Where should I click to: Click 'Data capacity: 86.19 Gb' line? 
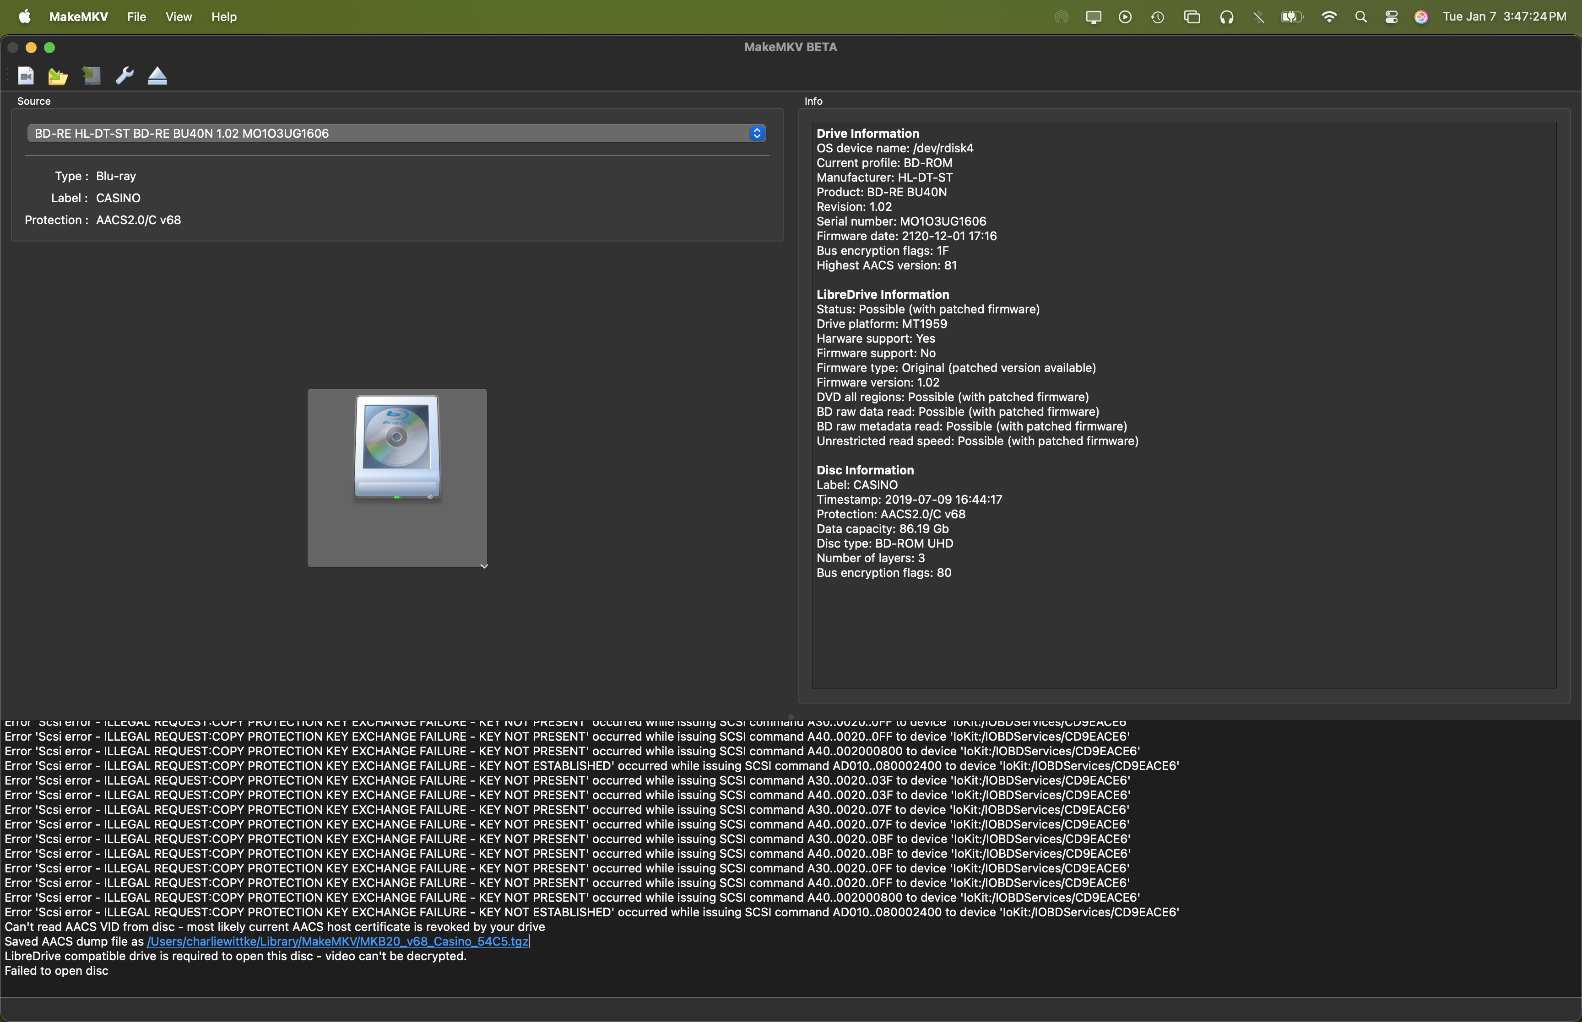coord(882,528)
